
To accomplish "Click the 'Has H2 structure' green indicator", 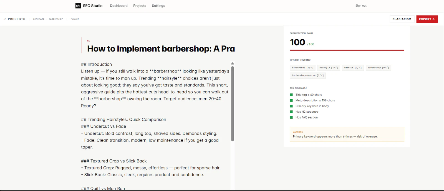I will 291,112.
